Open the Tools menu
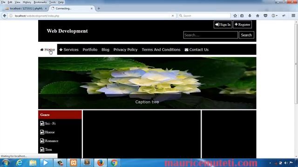298x167 pixels. (52, 2)
